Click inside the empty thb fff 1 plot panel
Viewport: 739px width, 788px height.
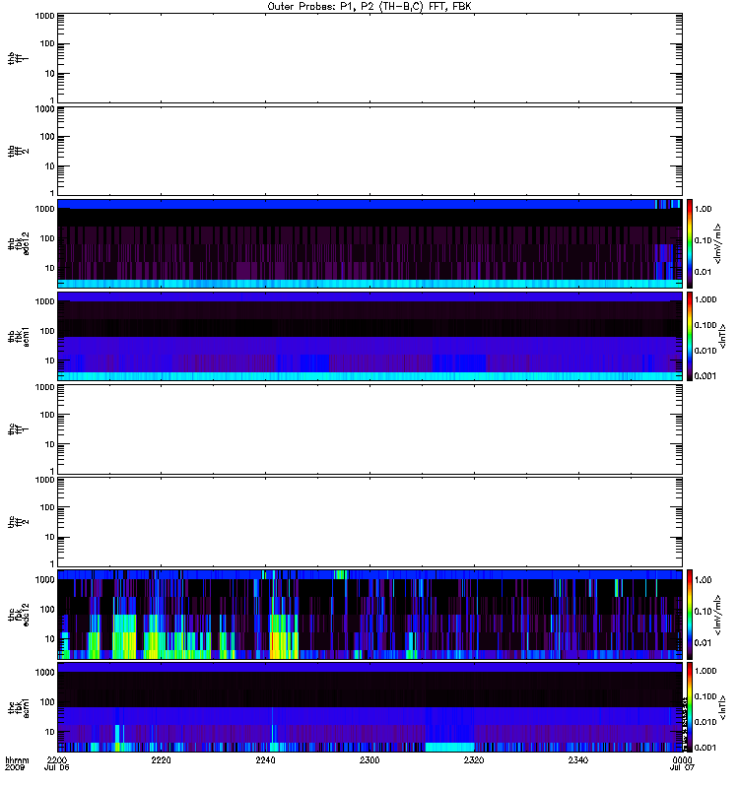click(x=369, y=58)
